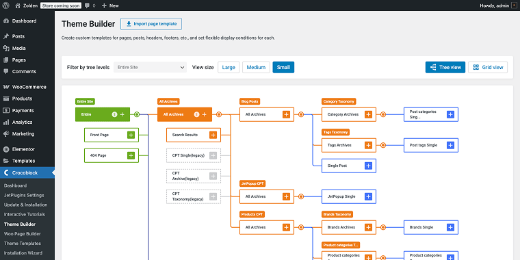Add template to Post categories Single node
Viewport: 520px width, 260px height.
point(450,114)
